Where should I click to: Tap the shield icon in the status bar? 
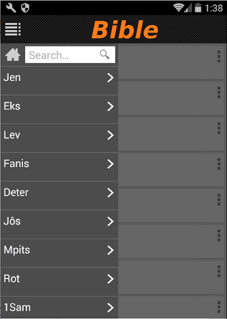tap(25, 8)
